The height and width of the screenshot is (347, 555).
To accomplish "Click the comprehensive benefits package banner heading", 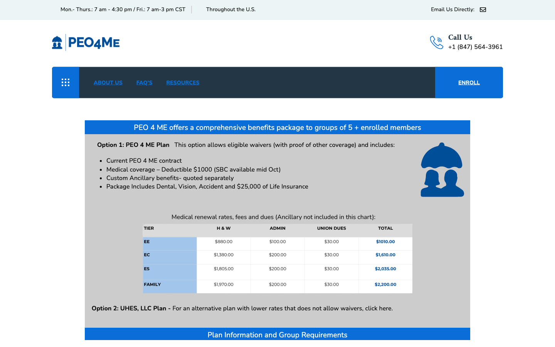I will pyautogui.click(x=277, y=128).
